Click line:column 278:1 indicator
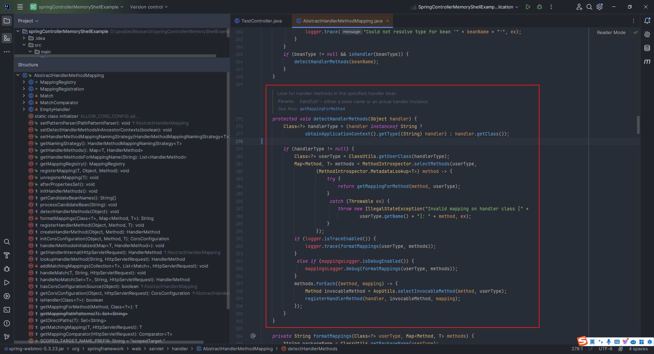 pos(577,349)
